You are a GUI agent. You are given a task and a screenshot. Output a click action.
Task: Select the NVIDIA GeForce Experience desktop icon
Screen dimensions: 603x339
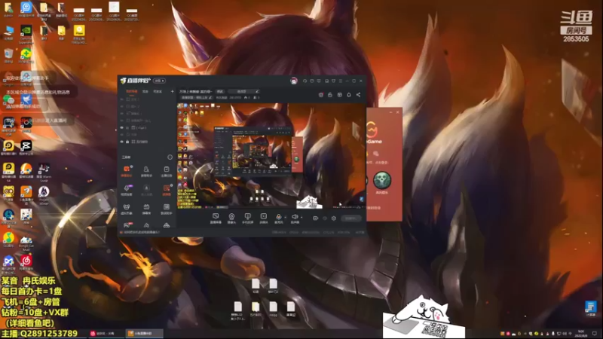(x=26, y=35)
